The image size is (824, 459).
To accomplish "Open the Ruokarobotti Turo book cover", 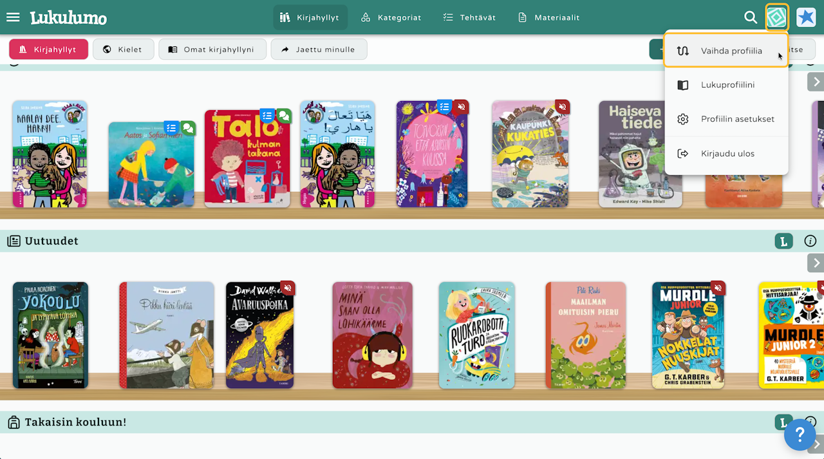I will click(x=477, y=335).
